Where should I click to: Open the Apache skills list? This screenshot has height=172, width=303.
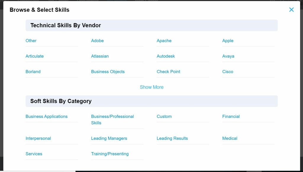click(x=164, y=40)
